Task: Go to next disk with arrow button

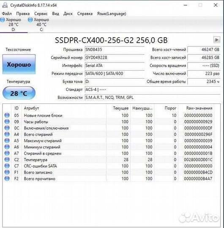Action: pos(216,40)
